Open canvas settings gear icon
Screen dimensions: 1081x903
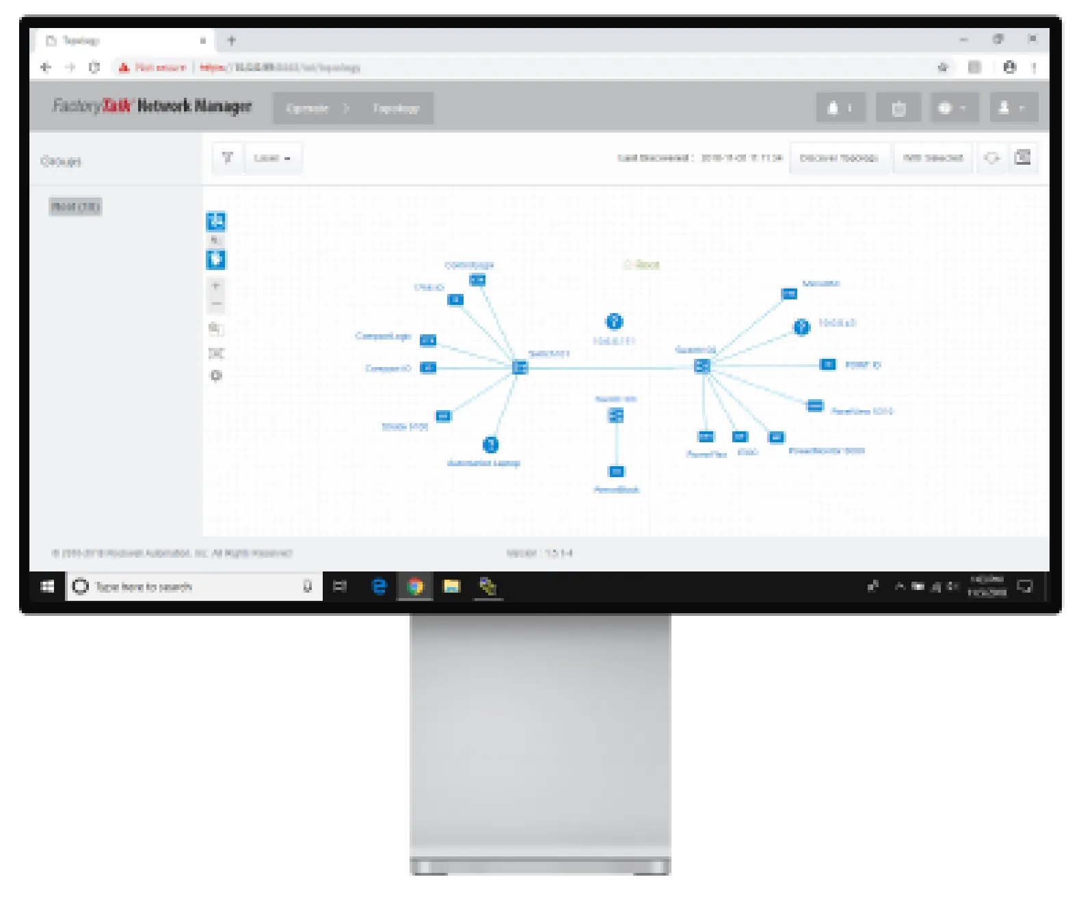pos(216,376)
